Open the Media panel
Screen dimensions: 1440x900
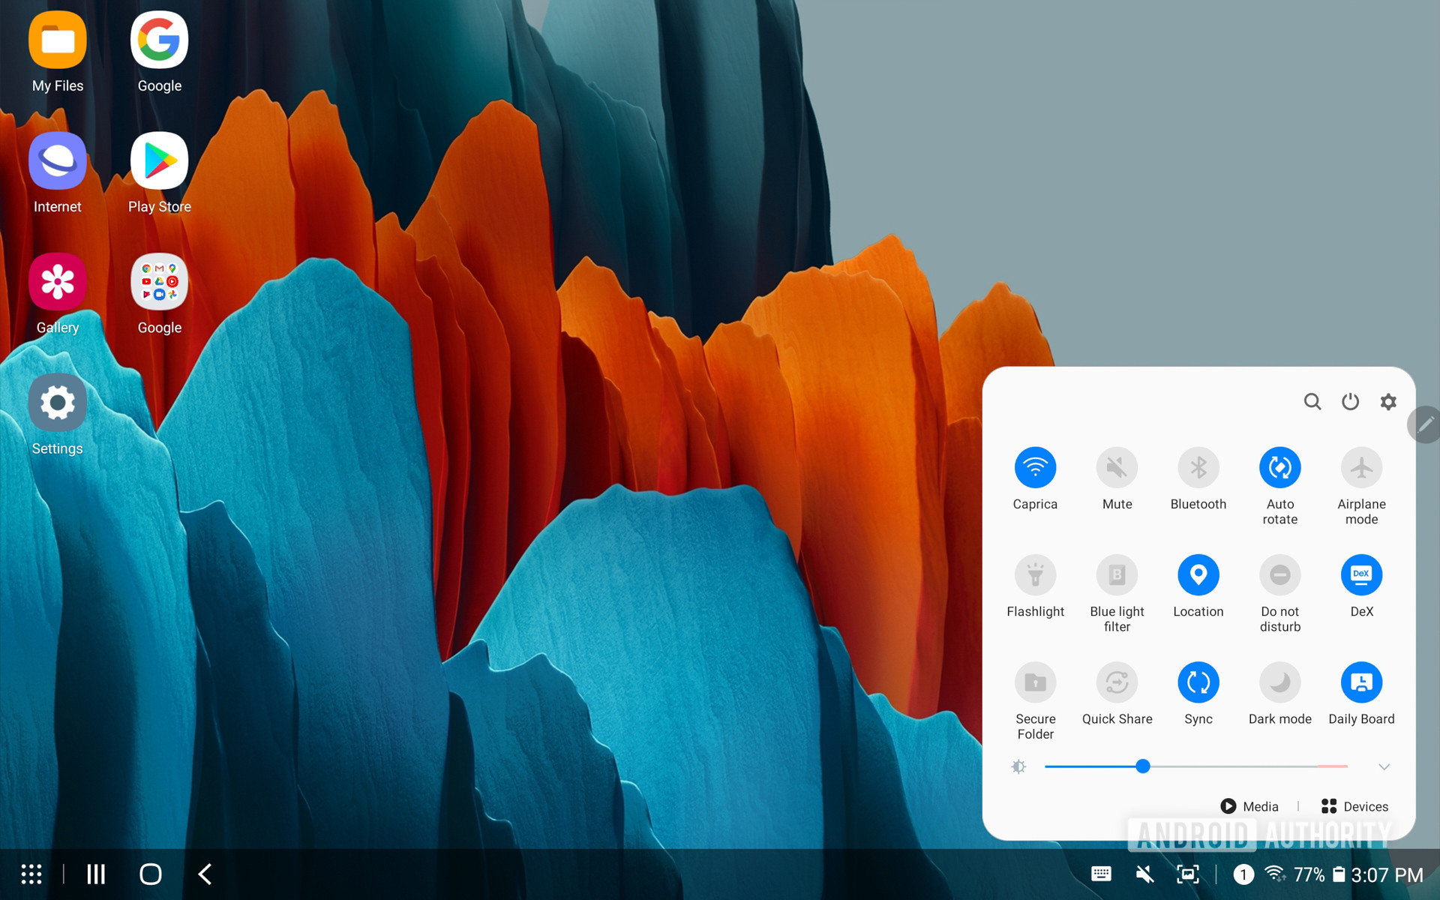pyautogui.click(x=1249, y=806)
